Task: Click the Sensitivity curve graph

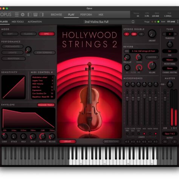Action: click(14, 87)
